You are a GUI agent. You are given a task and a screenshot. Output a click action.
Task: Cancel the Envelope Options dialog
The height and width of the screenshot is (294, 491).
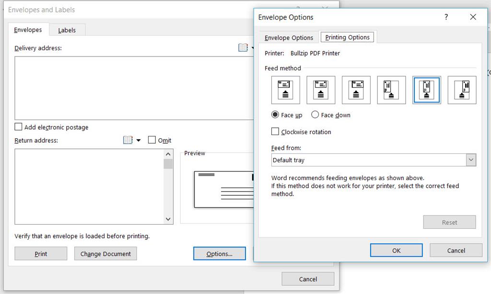(456, 250)
